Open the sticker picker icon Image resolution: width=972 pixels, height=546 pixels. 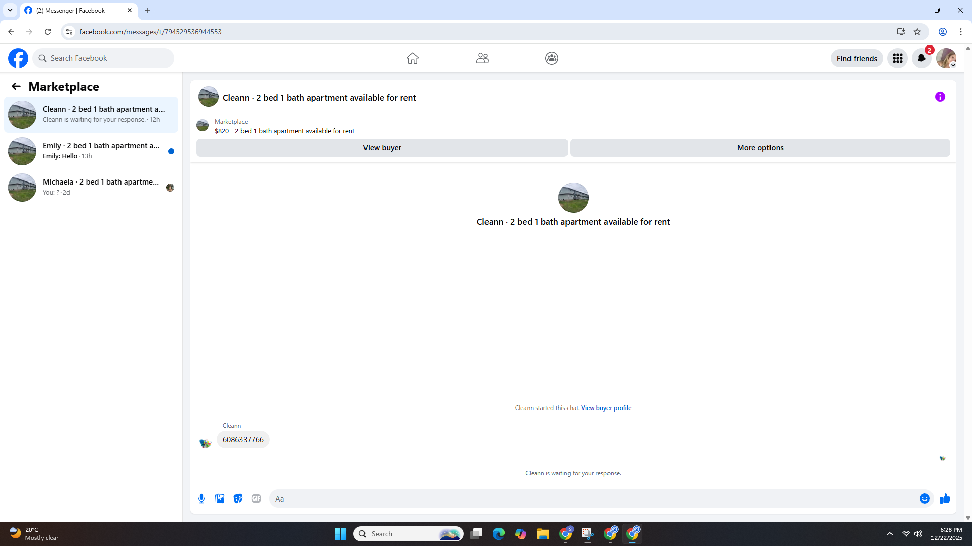[238, 498]
